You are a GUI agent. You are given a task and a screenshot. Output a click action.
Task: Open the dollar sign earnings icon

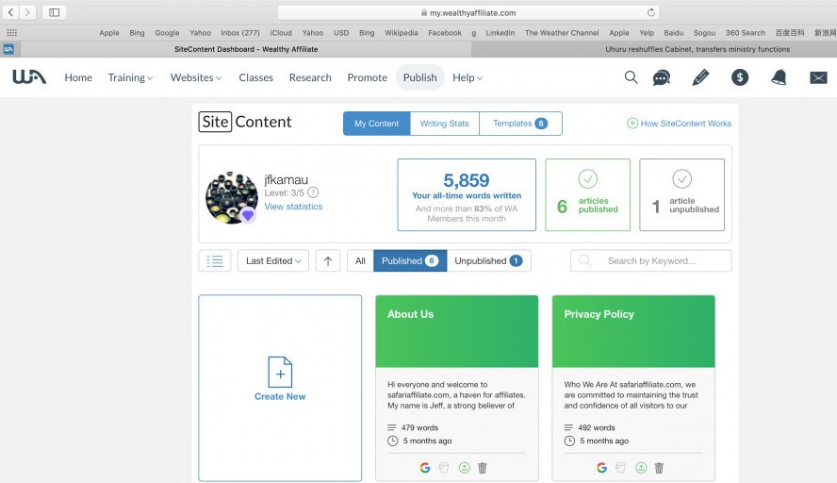point(740,77)
